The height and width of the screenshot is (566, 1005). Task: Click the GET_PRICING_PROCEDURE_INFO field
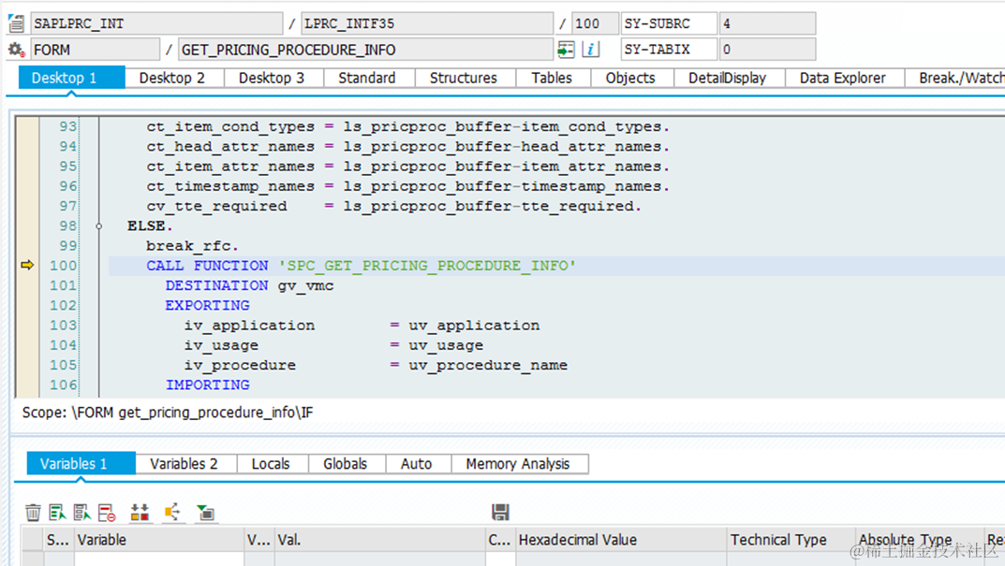[365, 50]
